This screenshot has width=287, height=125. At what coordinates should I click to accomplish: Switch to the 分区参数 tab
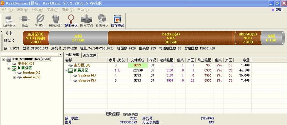pyautogui.click(x=73, y=55)
